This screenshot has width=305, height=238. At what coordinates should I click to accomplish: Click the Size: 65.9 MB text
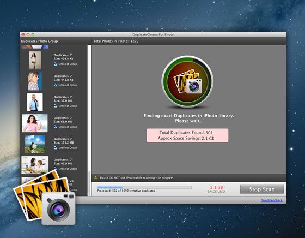click(63, 122)
